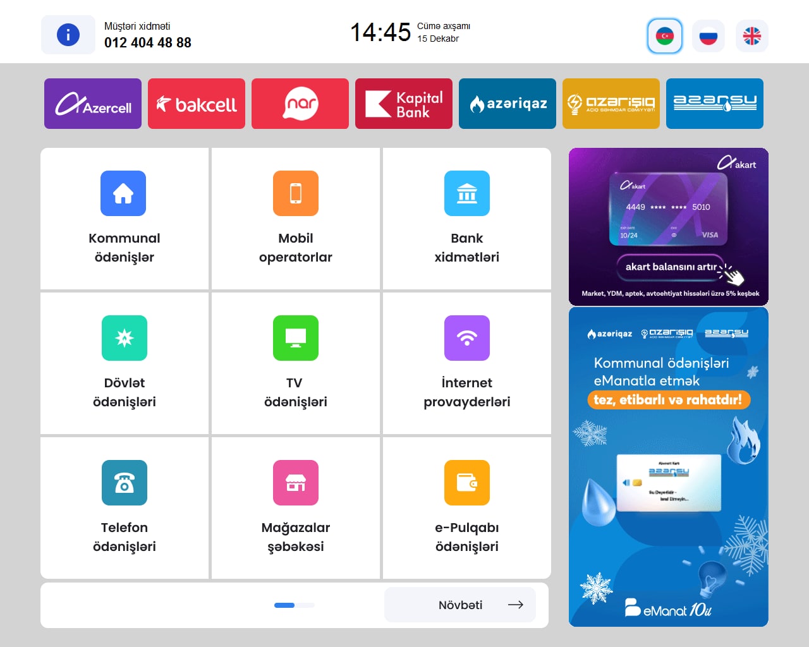Select İnternet provayderləri wifi icon
The image size is (809, 647).
pos(466,338)
